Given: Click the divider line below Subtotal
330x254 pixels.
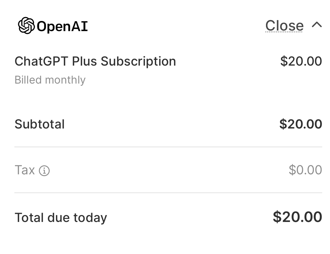Looking at the screenshot, I should [168, 147].
